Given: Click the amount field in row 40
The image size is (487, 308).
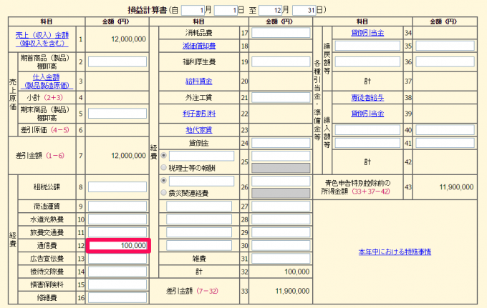Looking at the screenshot, I should [x=445, y=130].
